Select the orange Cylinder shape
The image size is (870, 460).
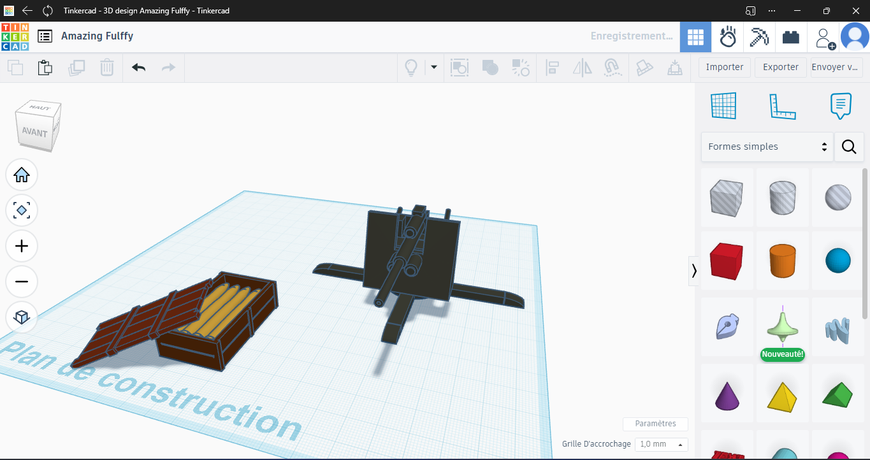783,261
